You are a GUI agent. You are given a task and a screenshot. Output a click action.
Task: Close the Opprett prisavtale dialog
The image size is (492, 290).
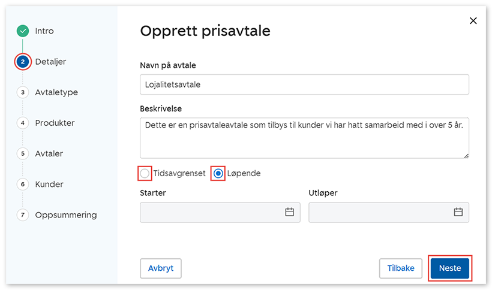coord(473,21)
